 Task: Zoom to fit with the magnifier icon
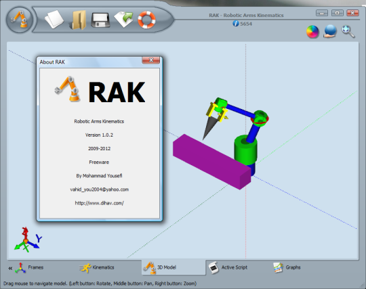348,31
